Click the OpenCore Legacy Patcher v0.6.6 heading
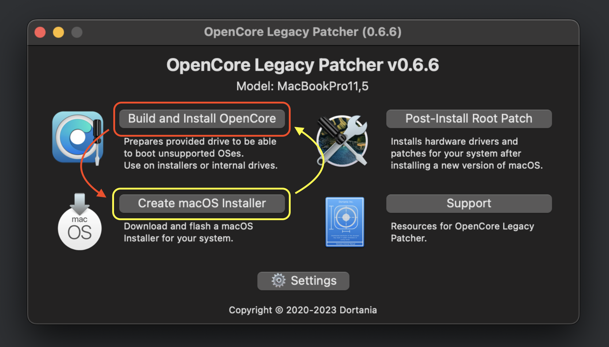609x347 pixels. pyautogui.click(x=303, y=65)
